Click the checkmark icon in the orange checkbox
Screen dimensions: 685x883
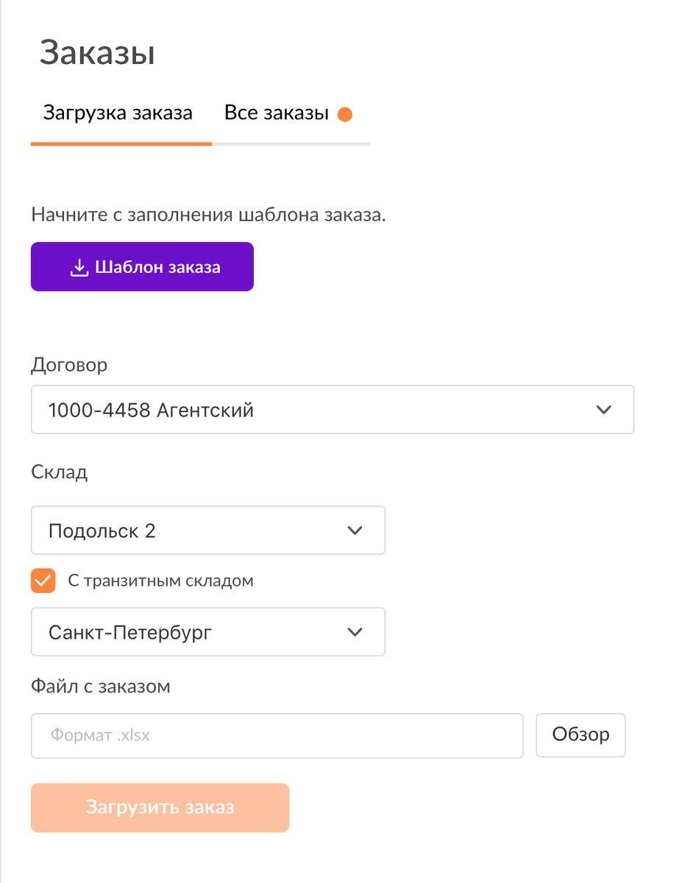[43, 581]
